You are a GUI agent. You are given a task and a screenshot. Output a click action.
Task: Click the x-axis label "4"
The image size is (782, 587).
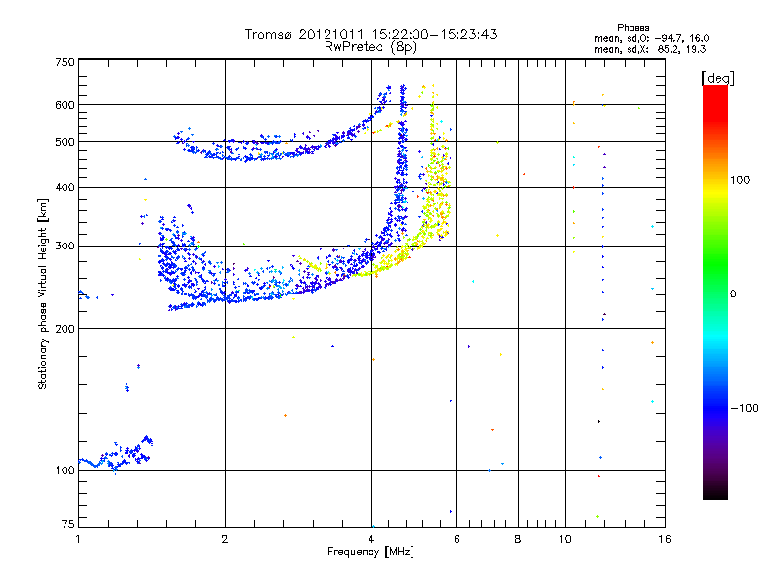coord(371,539)
